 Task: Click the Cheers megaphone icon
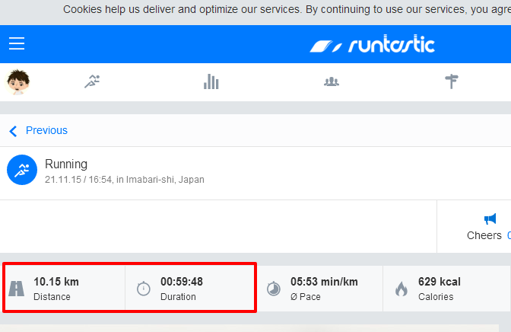click(490, 219)
